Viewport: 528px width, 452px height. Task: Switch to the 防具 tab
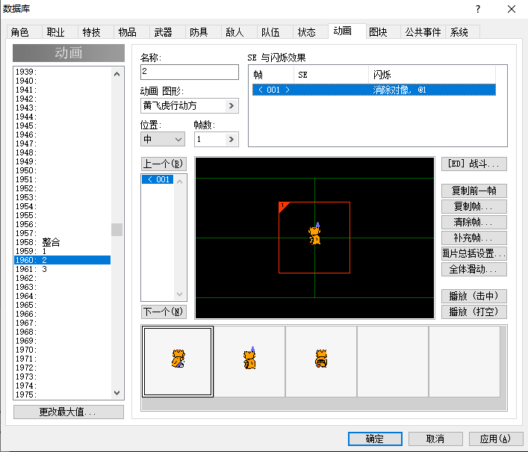pyautogui.click(x=202, y=32)
